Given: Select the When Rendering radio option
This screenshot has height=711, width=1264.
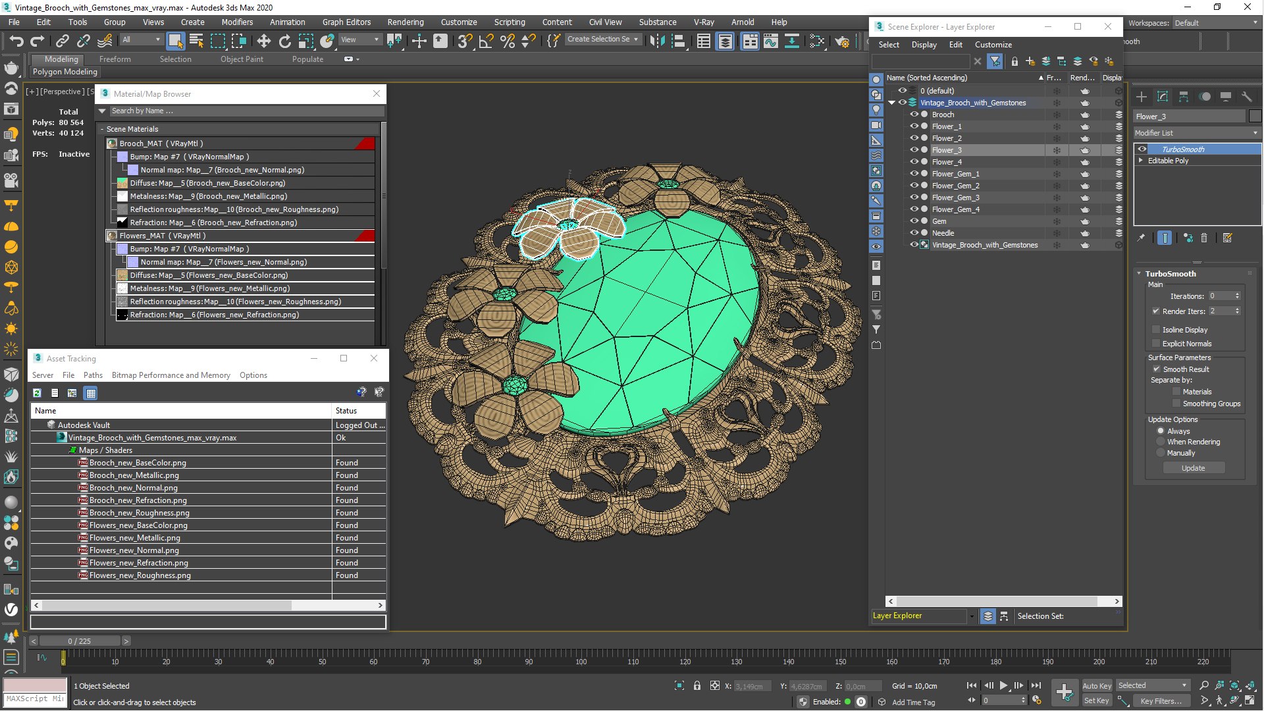Looking at the screenshot, I should (x=1161, y=442).
